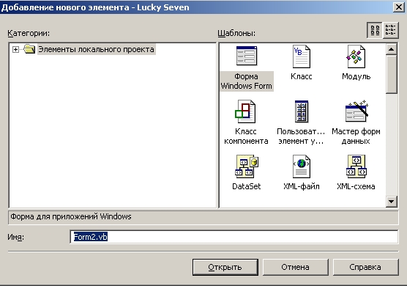This screenshot has height=286, width=407.
Task: Pick the Мастер форм данных icon
Action: pyautogui.click(x=356, y=111)
